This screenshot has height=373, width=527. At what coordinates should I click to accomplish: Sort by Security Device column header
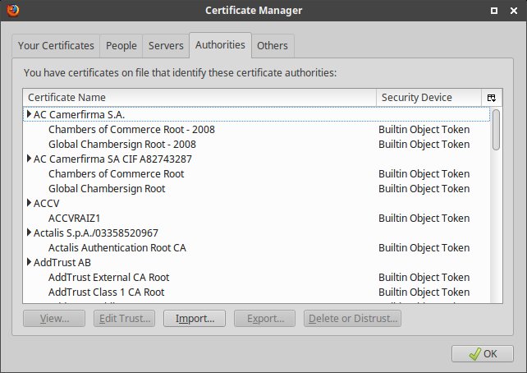tap(428, 98)
